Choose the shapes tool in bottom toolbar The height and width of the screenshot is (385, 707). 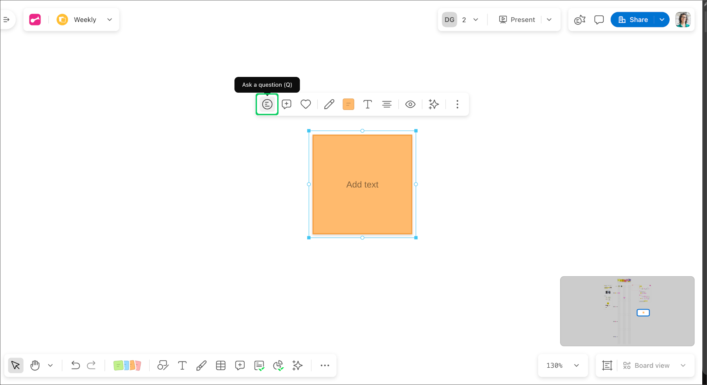coord(163,365)
